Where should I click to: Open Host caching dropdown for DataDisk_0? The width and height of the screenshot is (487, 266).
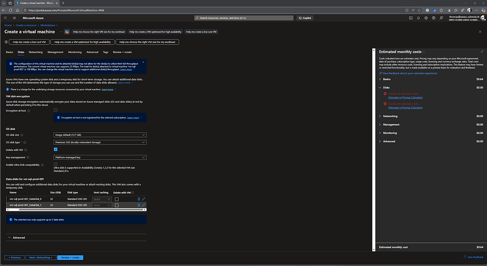[x=101, y=199]
